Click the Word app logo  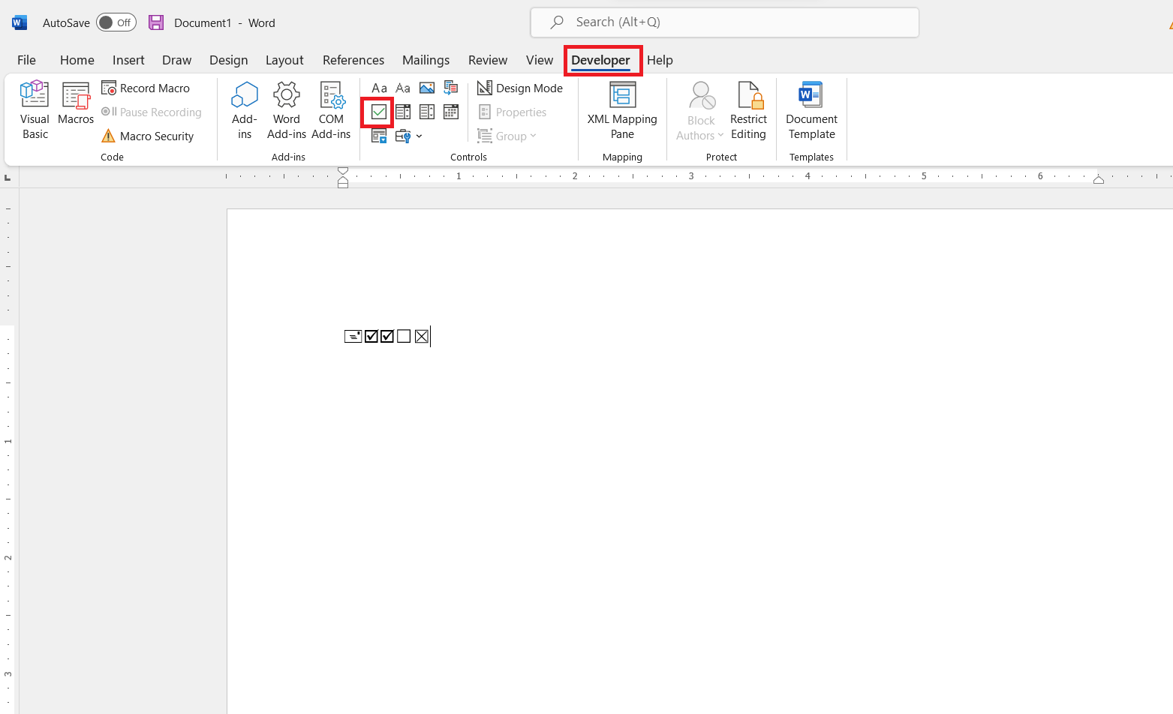click(x=20, y=22)
